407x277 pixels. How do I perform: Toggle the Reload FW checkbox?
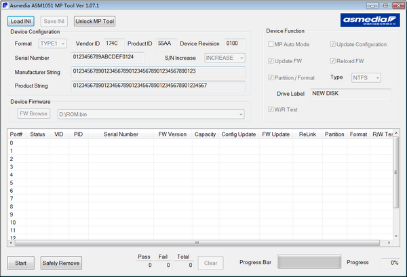(332, 61)
